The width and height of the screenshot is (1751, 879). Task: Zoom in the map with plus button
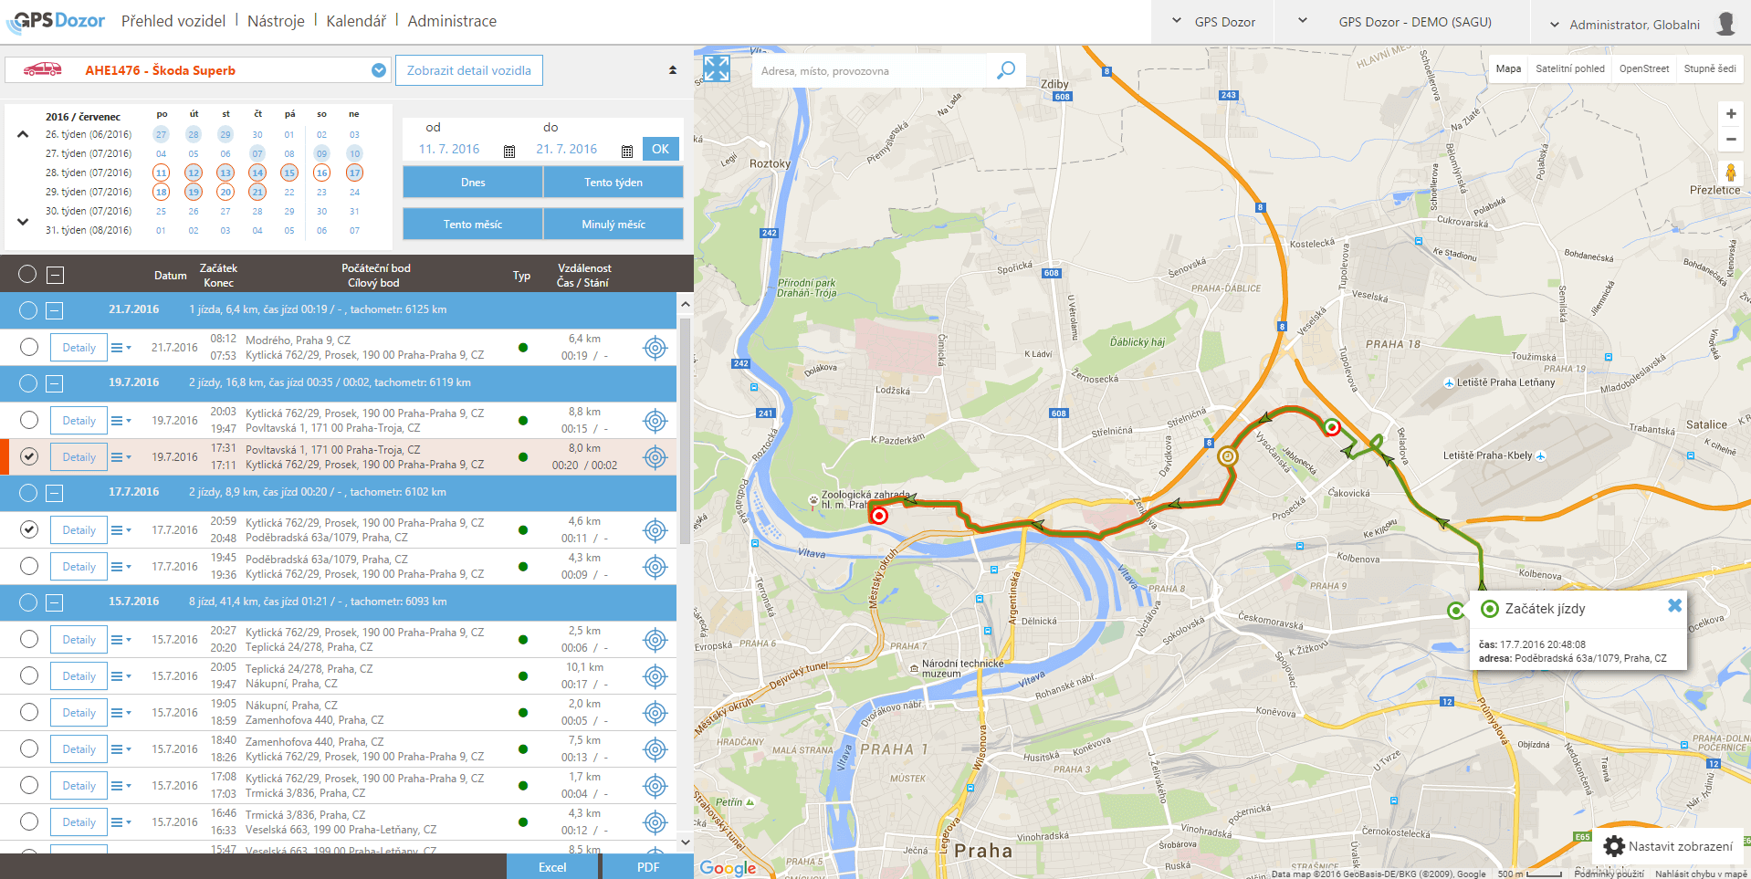click(1730, 114)
